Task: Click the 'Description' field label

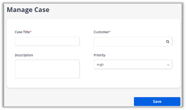Action: [x=24, y=55]
